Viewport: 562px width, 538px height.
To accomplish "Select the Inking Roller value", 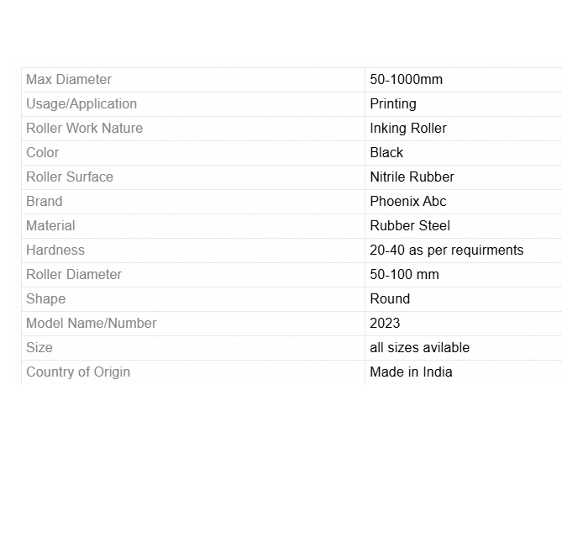I will [408, 129].
